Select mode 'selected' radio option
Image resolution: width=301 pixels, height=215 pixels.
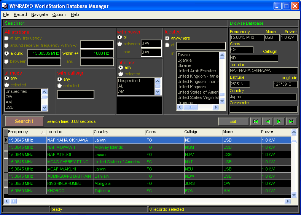click(x=7, y=85)
